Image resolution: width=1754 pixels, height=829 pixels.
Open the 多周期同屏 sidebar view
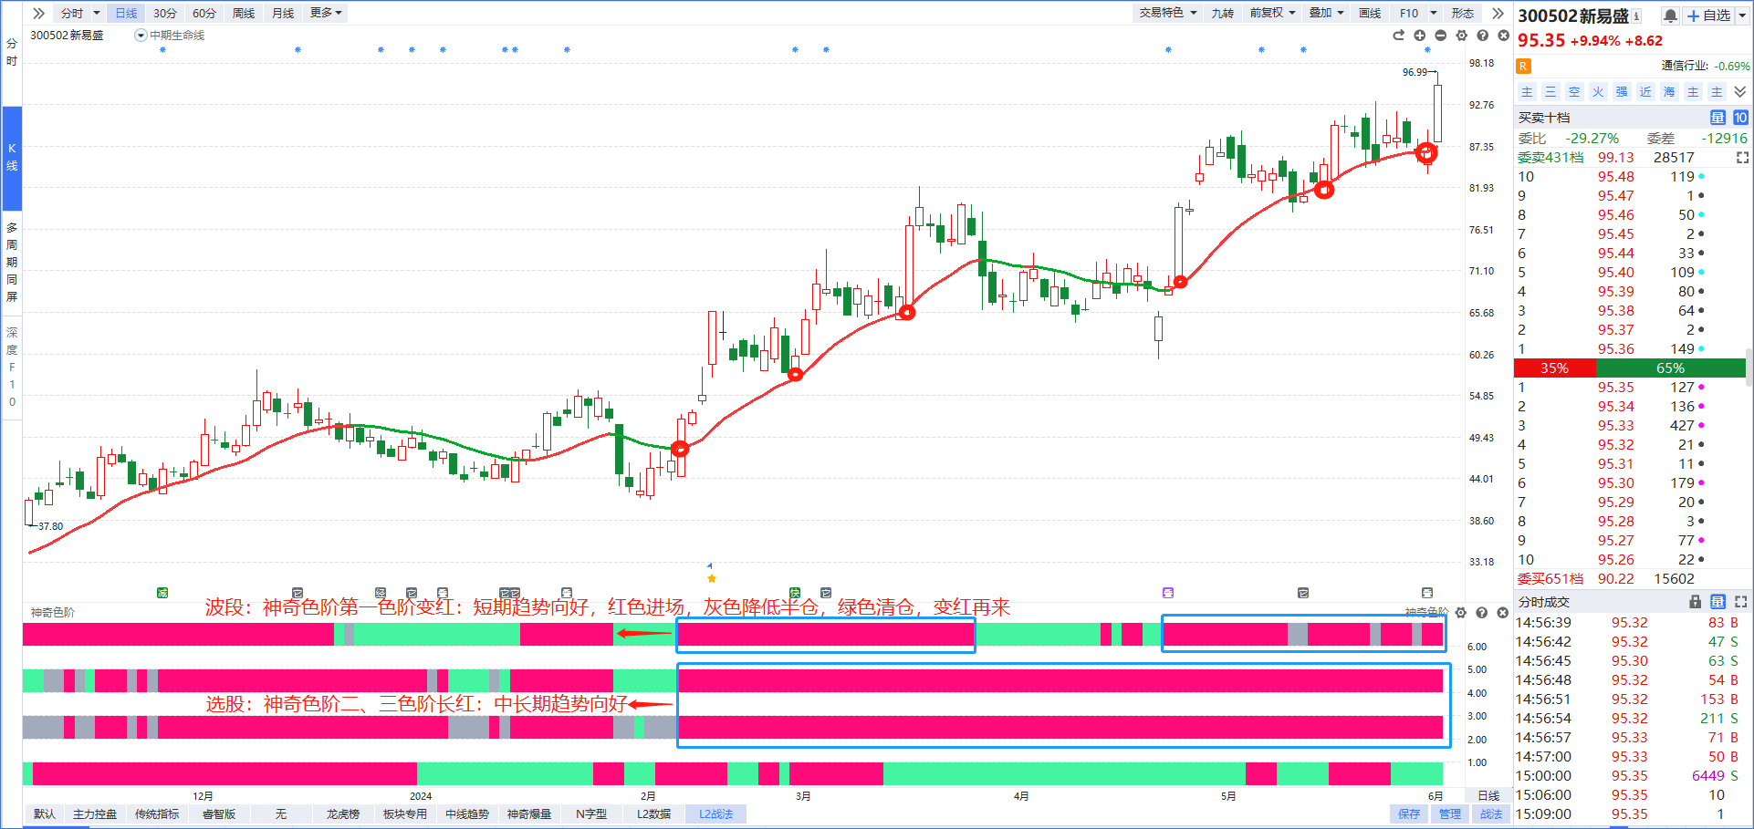[x=12, y=262]
